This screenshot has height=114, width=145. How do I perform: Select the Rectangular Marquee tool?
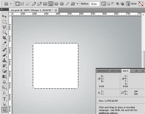pos(4,22)
